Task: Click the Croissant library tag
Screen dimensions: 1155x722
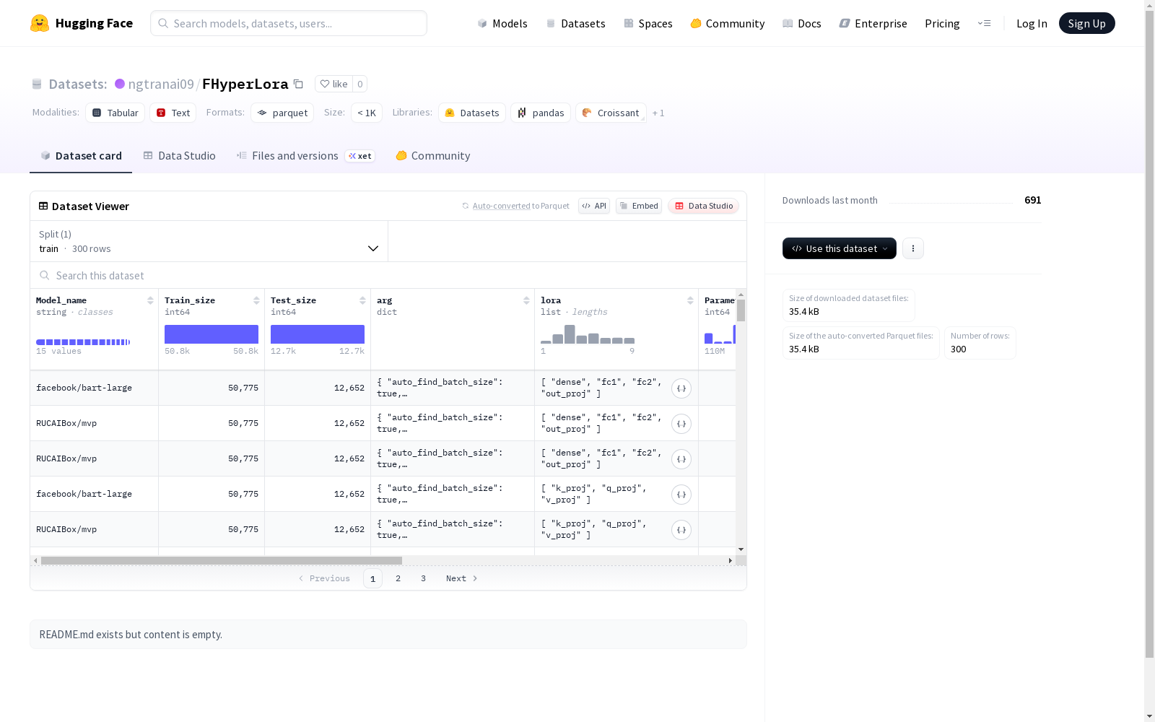Action: pos(611,113)
